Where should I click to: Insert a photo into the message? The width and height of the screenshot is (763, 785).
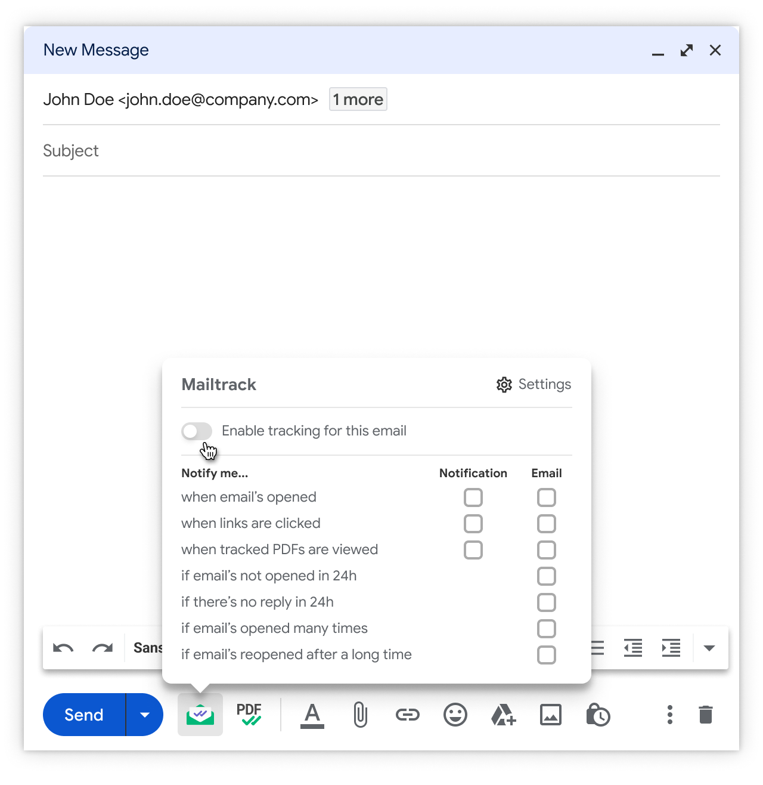(x=551, y=715)
